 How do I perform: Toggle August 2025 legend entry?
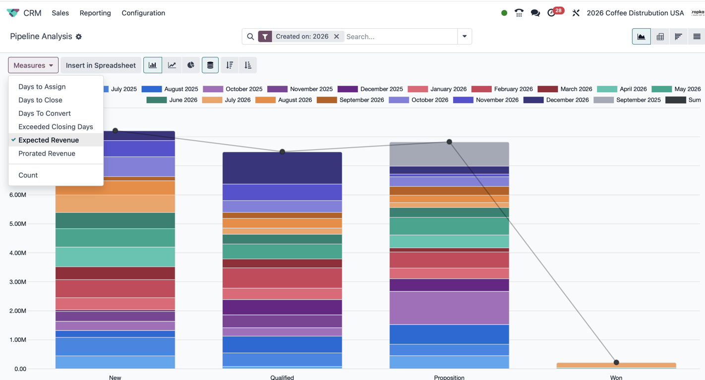point(170,89)
